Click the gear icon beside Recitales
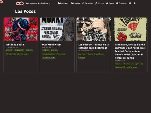Screen dimensions: 151x113 (x=59, y=3)
